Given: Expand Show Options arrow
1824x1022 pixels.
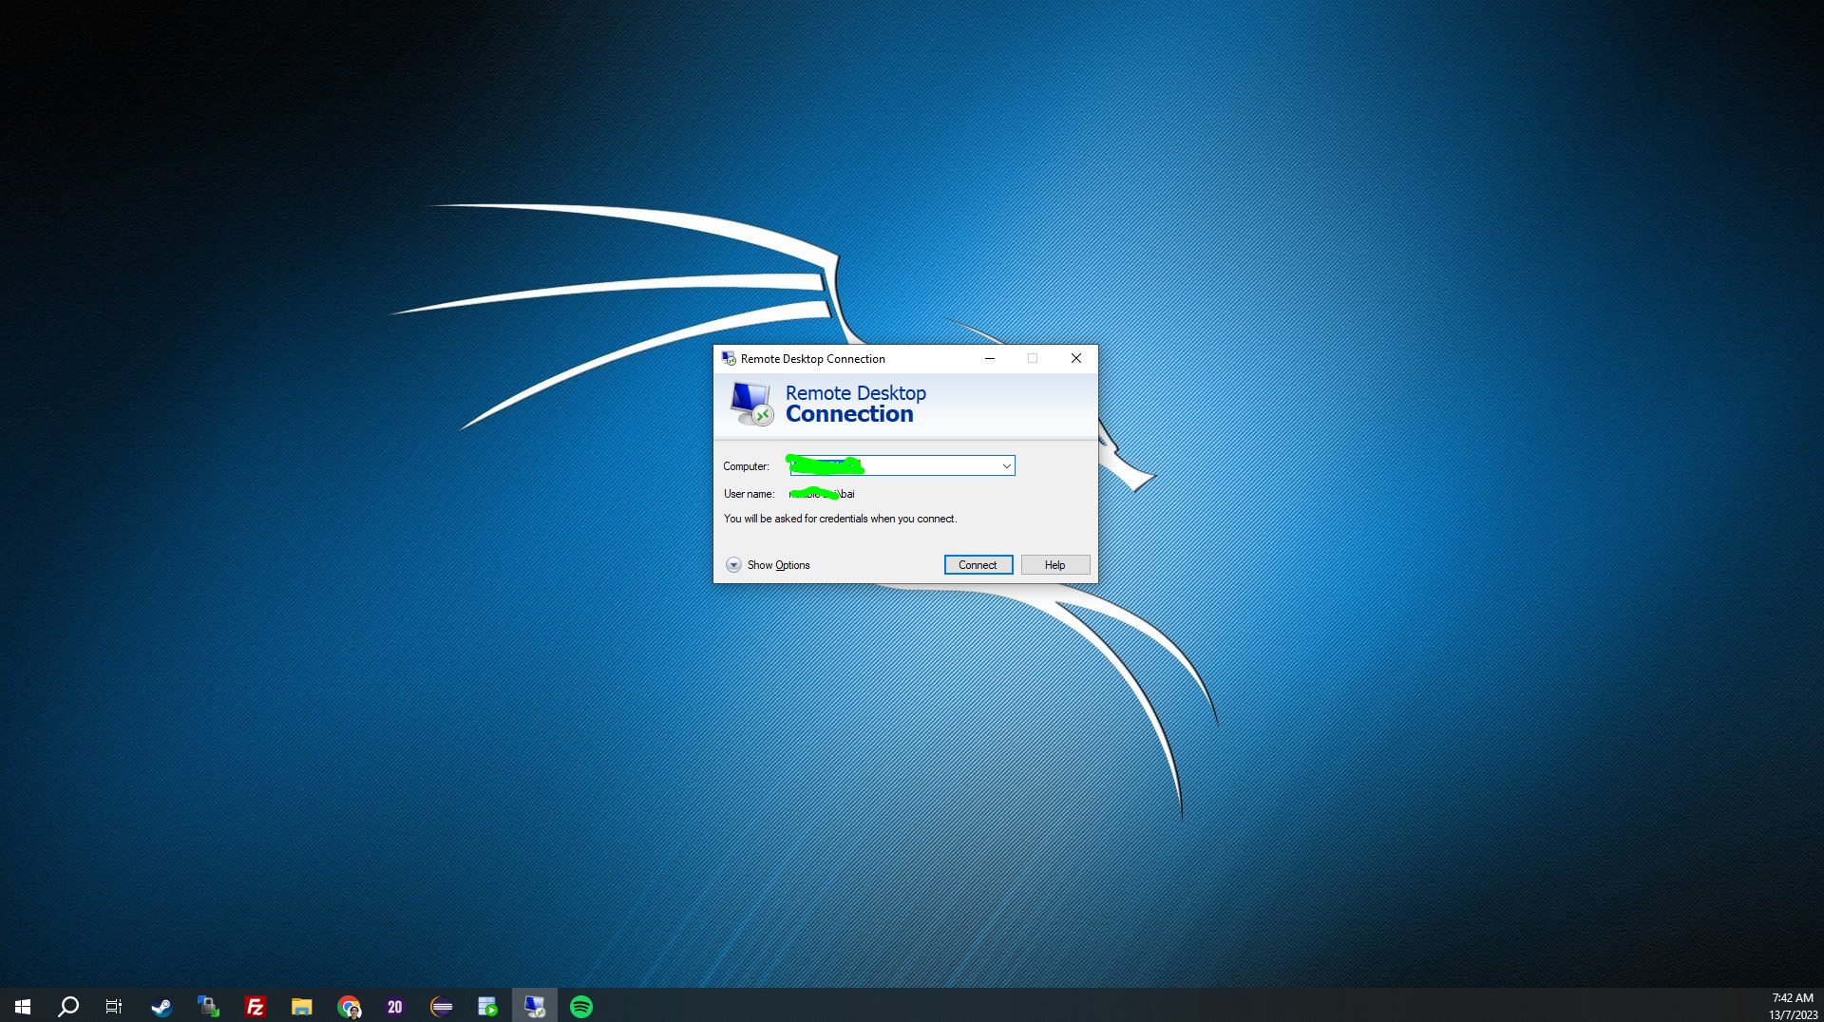Looking at the screenshot, I should coord(733,565).
